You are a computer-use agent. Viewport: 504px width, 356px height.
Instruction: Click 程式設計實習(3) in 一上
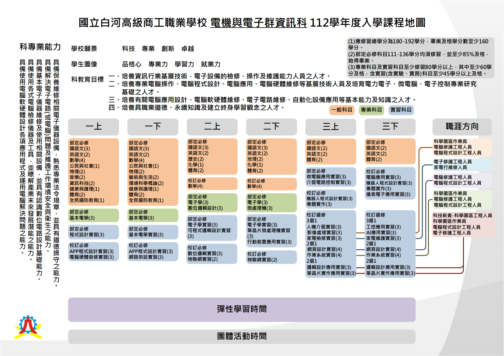pyautogui.click(x=87, y=235)
